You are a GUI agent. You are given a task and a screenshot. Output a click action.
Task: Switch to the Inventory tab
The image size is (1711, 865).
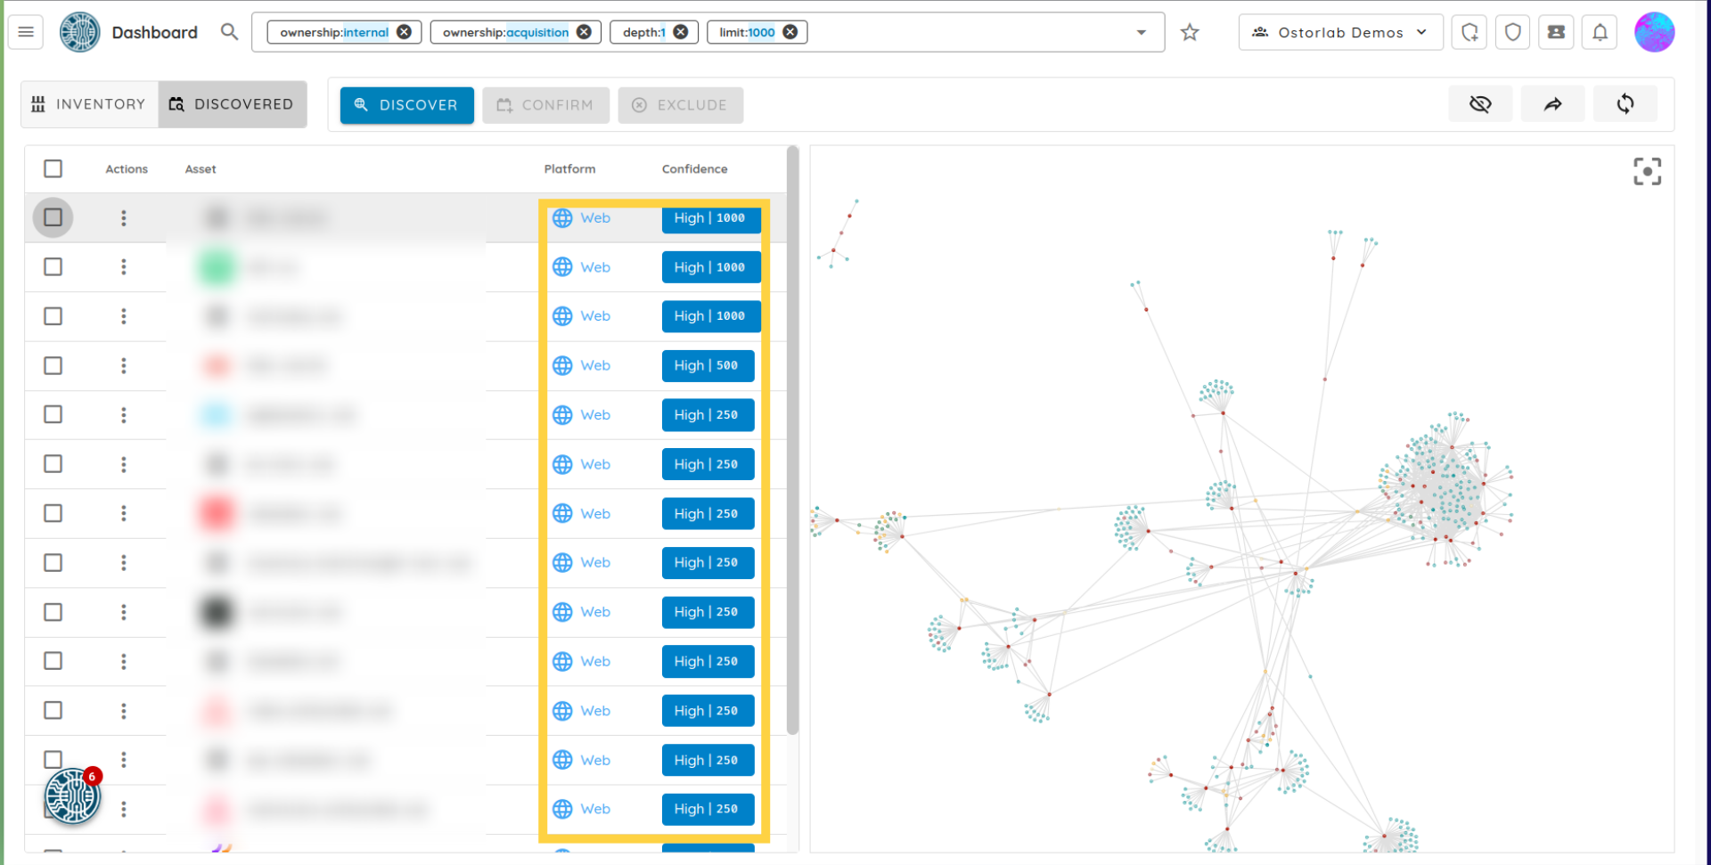click(89, 104)
